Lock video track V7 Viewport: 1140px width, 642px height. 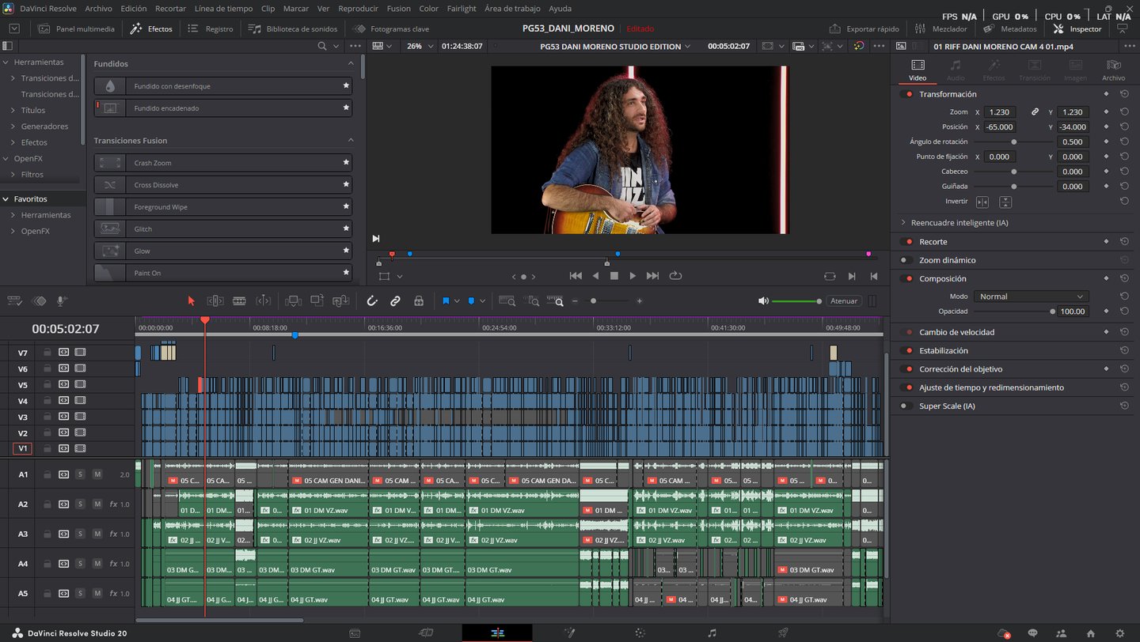47,352
